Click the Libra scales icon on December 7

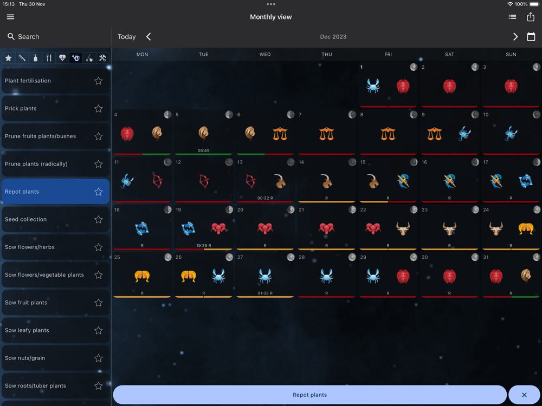click(326, 134)
